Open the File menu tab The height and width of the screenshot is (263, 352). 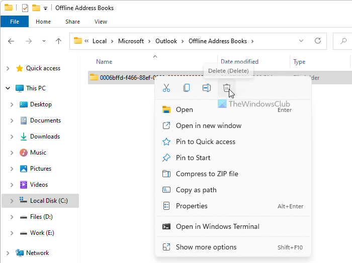[15, 22]
